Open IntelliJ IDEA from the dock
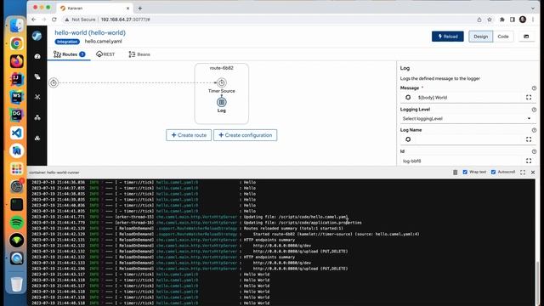The height and width of the screenshot is (306, 544). (x=17, y=79)
